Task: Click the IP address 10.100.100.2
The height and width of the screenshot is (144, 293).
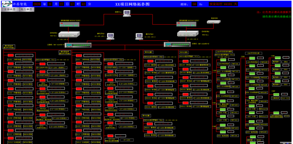Action: 150,37
